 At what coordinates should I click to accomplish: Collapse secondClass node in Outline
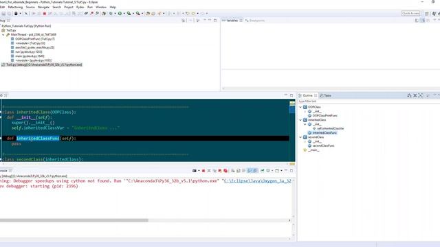pyautogui.click(x=300, y=137)
